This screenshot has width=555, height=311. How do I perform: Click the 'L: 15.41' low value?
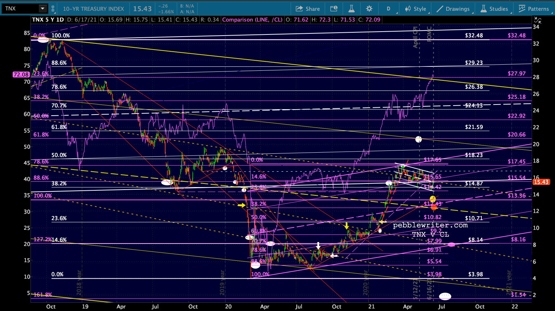click(162, 20)
